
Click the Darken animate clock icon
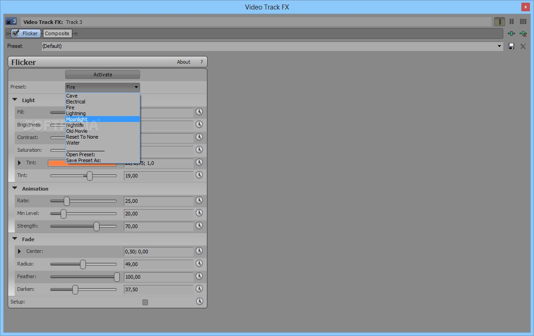coord(199,289)
